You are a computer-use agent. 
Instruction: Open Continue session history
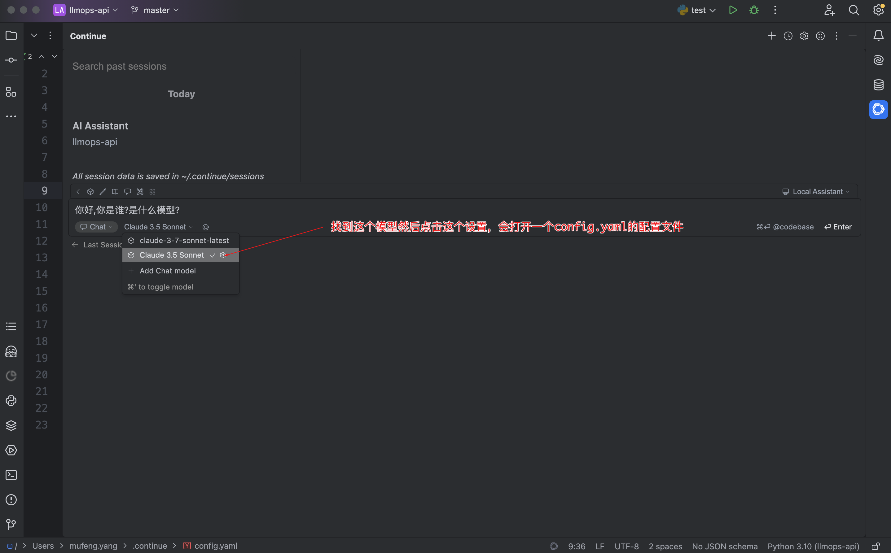[x=788, y=36]
